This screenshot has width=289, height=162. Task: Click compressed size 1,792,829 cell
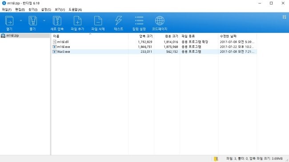145,42
